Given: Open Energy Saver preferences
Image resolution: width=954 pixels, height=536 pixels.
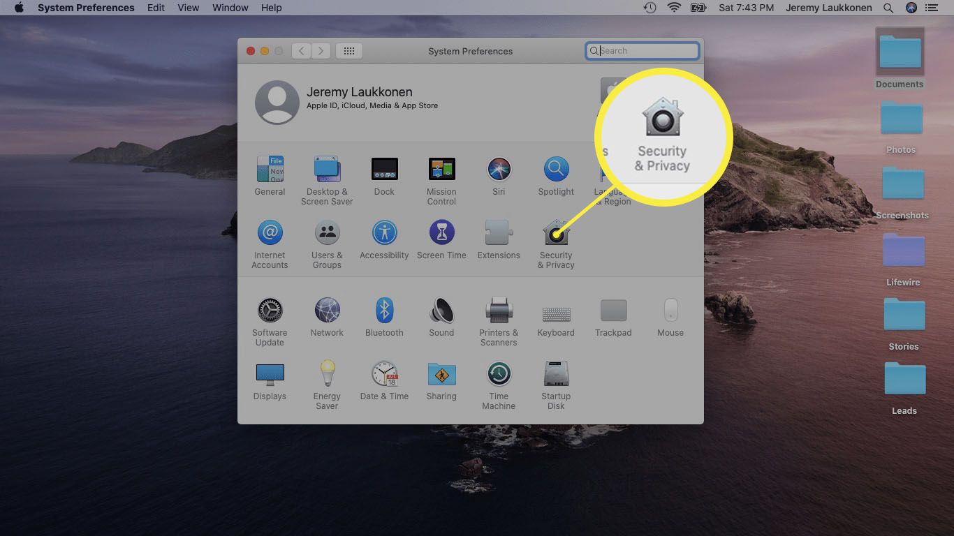Looking at the screenshot, I should tap(327, 385).
